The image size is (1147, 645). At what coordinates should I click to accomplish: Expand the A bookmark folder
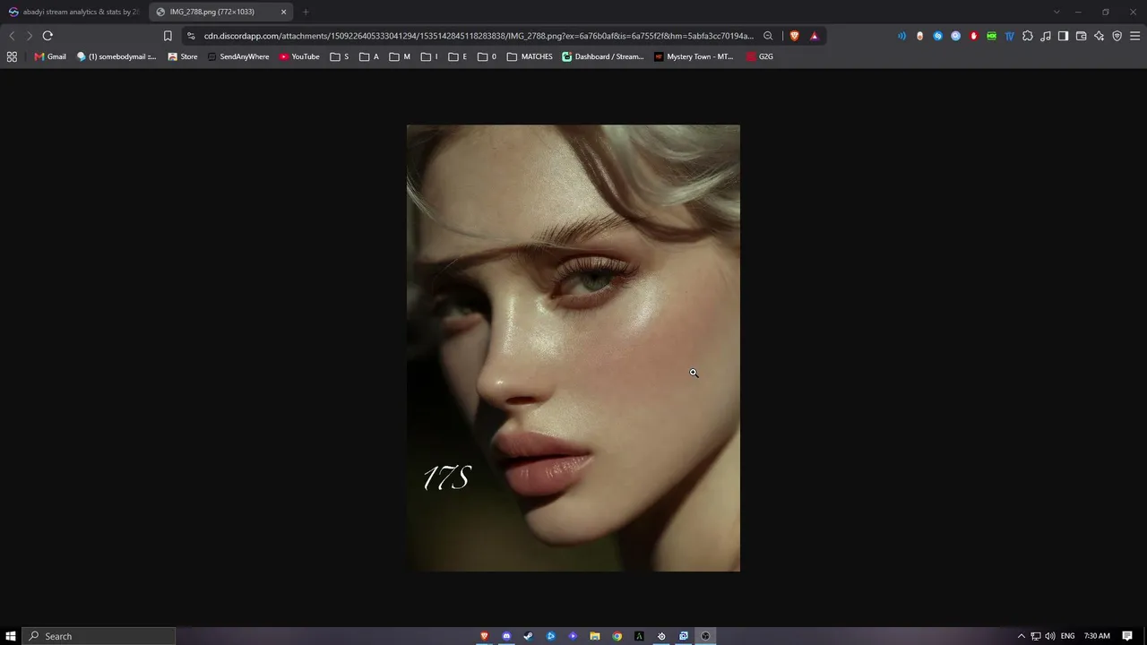(x=369, y=56)
